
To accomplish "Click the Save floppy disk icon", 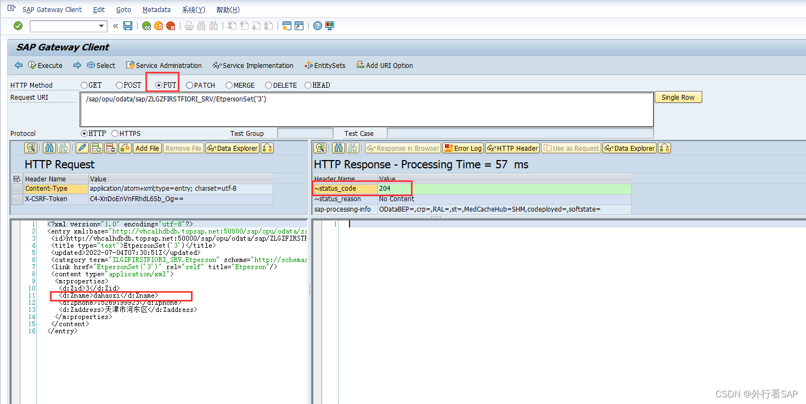I will 128,26.
